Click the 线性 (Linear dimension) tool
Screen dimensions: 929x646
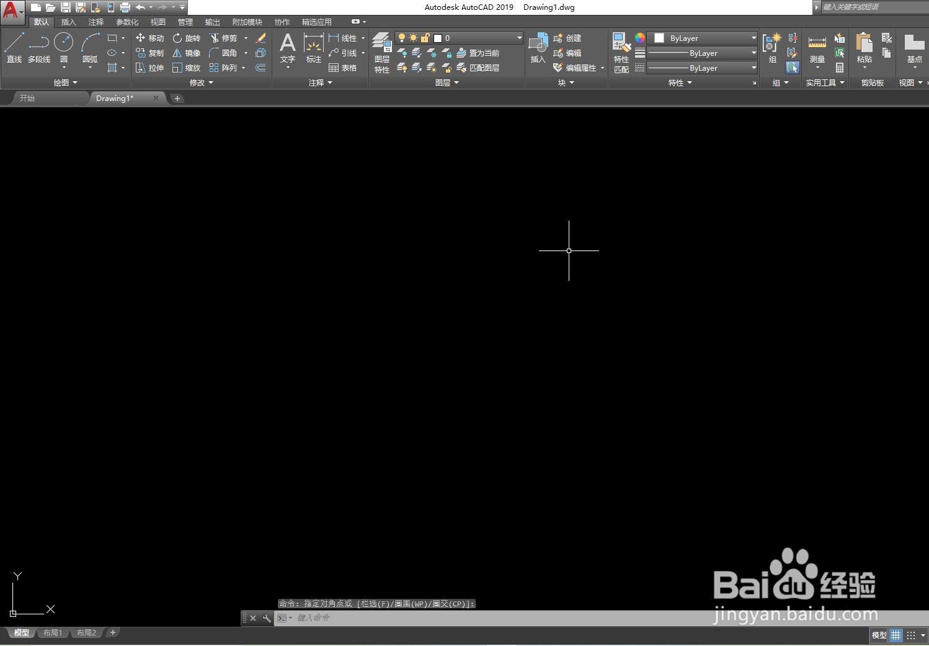click(x=343, y=38)
